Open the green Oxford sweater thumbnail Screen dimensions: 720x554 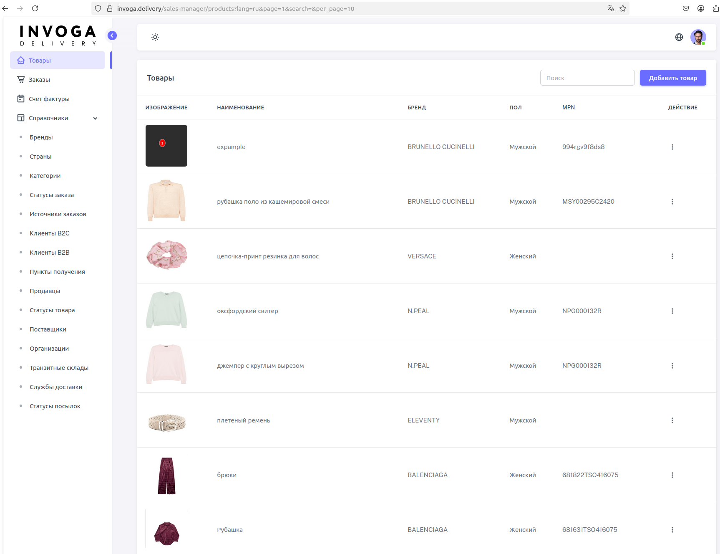click(166, 310)
